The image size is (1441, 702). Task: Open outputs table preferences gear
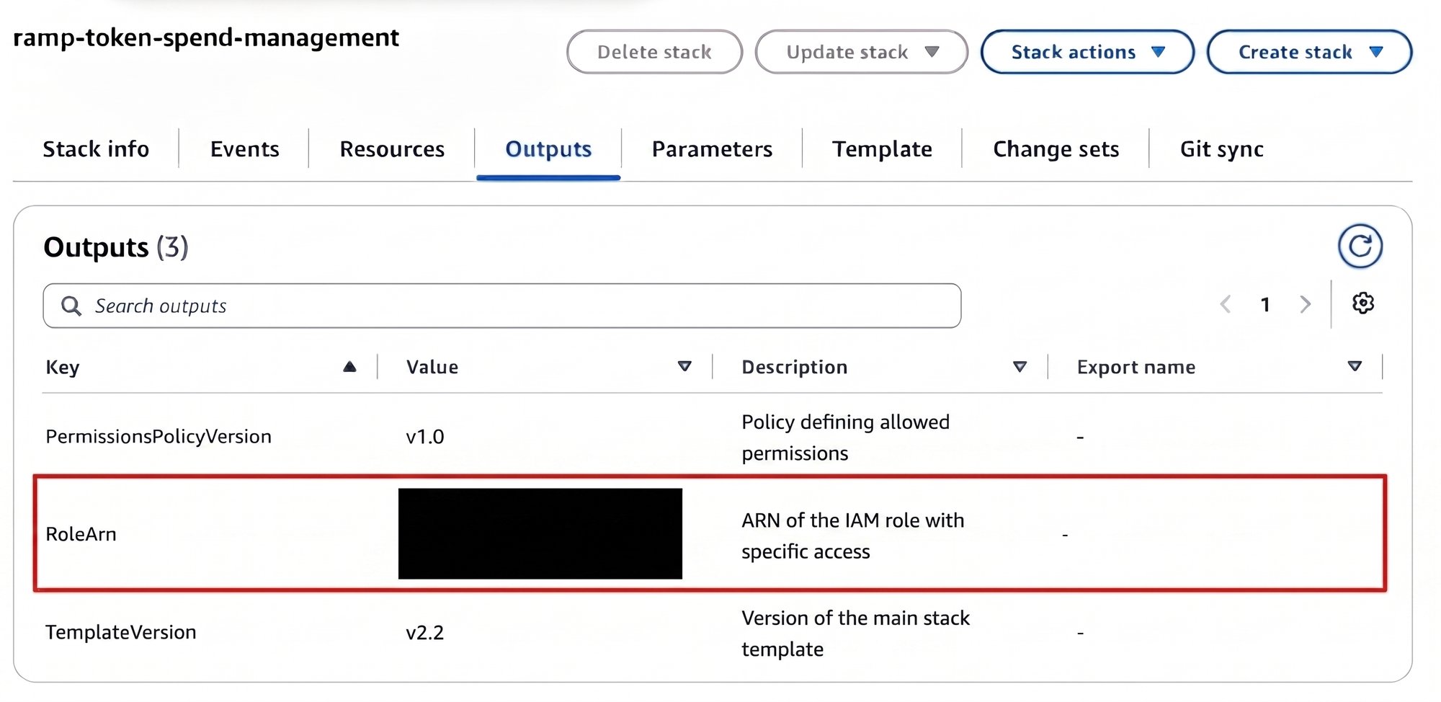(x=1362, y=303)
